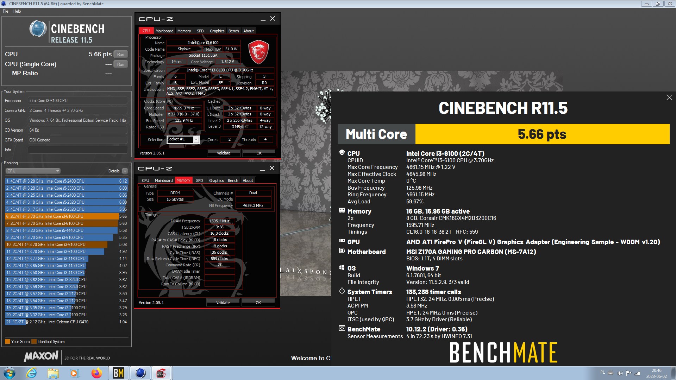Click the 5.66 pts Multi Core score
Screen dimensions: 676x380
[x=542, y=134]
